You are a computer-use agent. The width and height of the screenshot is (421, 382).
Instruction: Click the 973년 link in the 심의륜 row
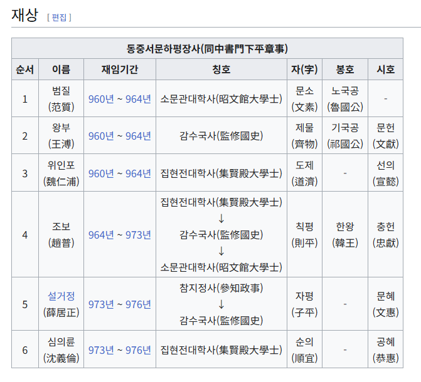point(101,350)
